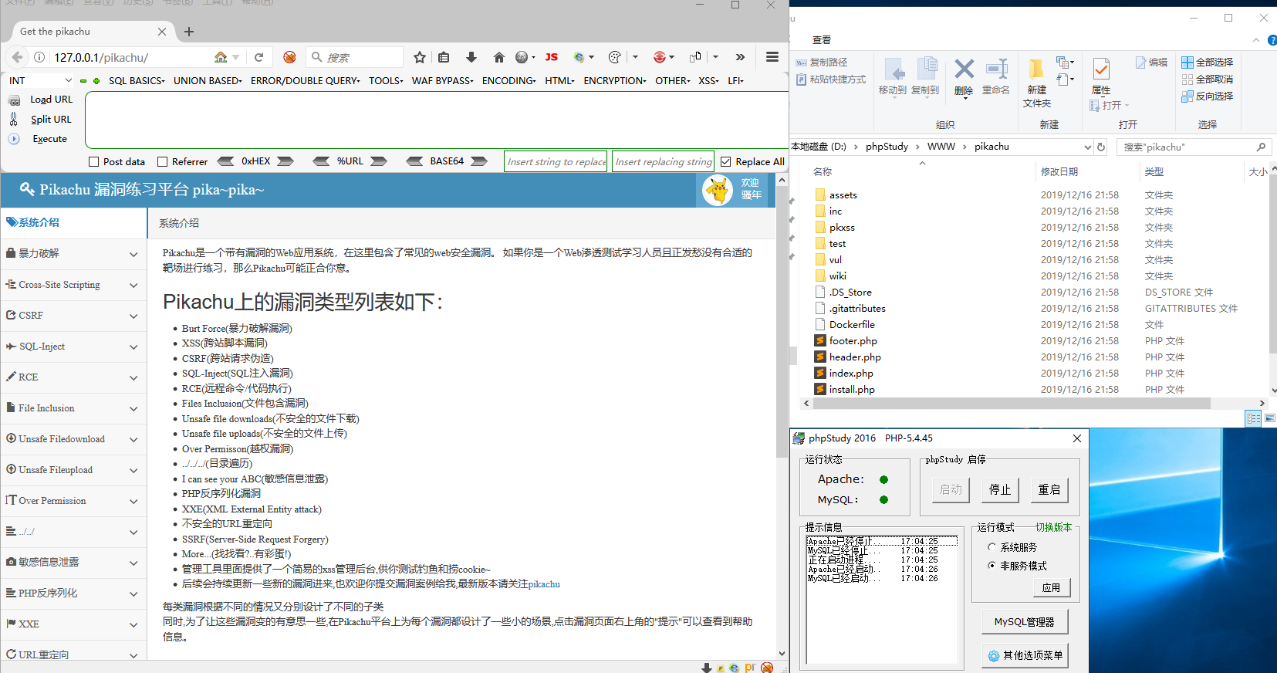This screenshot has width=1277, height=673.
Task: Click 应用 button in phpStudy
Action: coord(1051,587)
